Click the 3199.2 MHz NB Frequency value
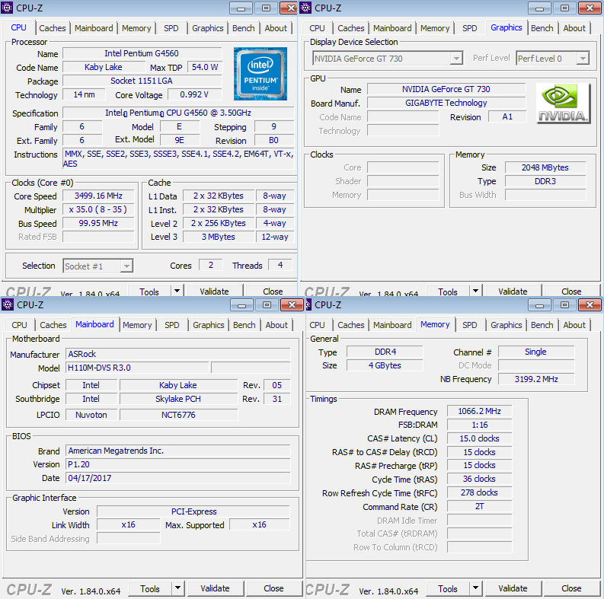 (x=536, y=379)
